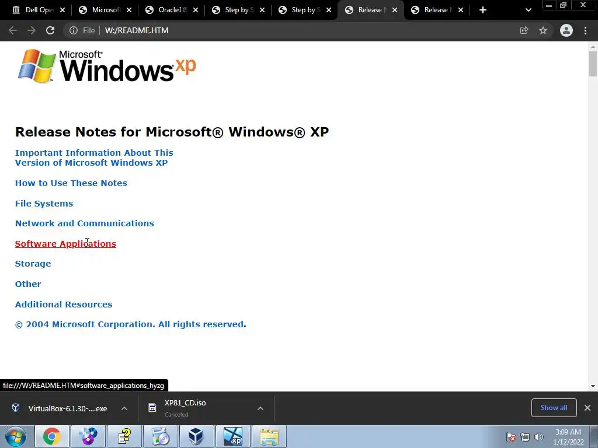The width and height of the screenshot is (598, 448).
Task: Open Windows Explorer folder in taskbar
Action: coord(269,436)
